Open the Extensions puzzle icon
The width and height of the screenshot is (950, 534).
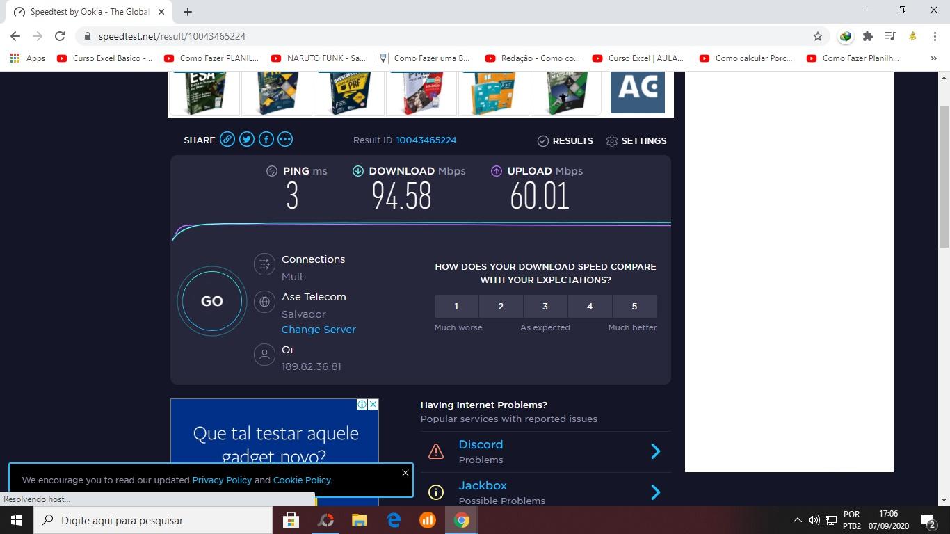(868, 36)
